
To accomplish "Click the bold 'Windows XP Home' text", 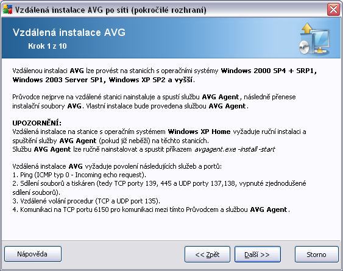I will pyautogui.click(x=199, y=132).
